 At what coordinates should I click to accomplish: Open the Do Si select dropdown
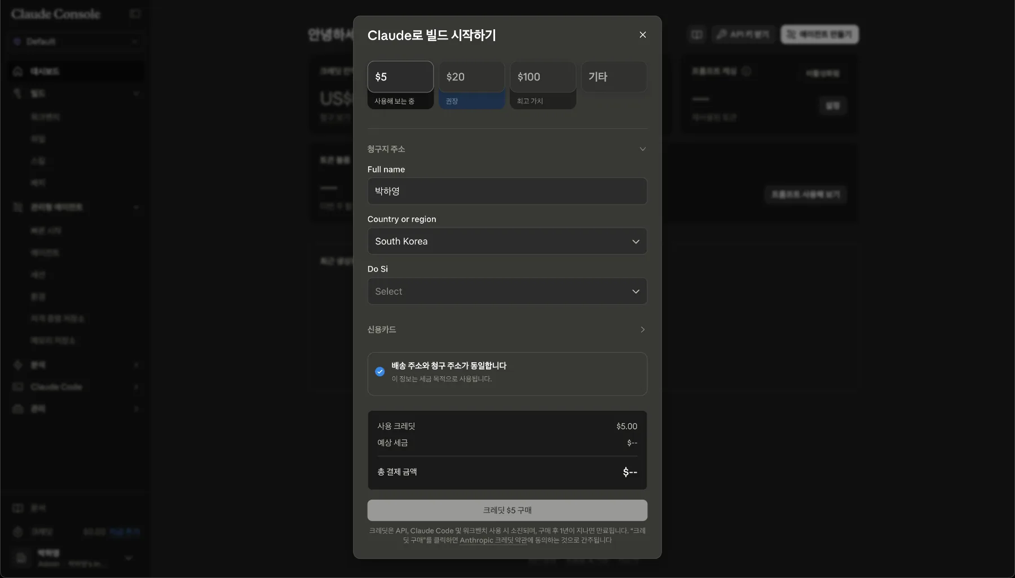coord(507,291)
